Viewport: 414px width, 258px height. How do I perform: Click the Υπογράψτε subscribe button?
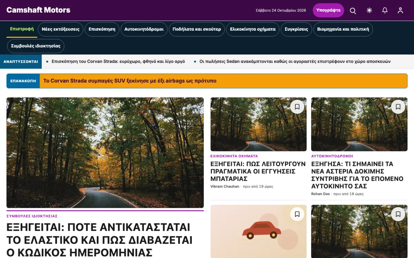point(328,10)
